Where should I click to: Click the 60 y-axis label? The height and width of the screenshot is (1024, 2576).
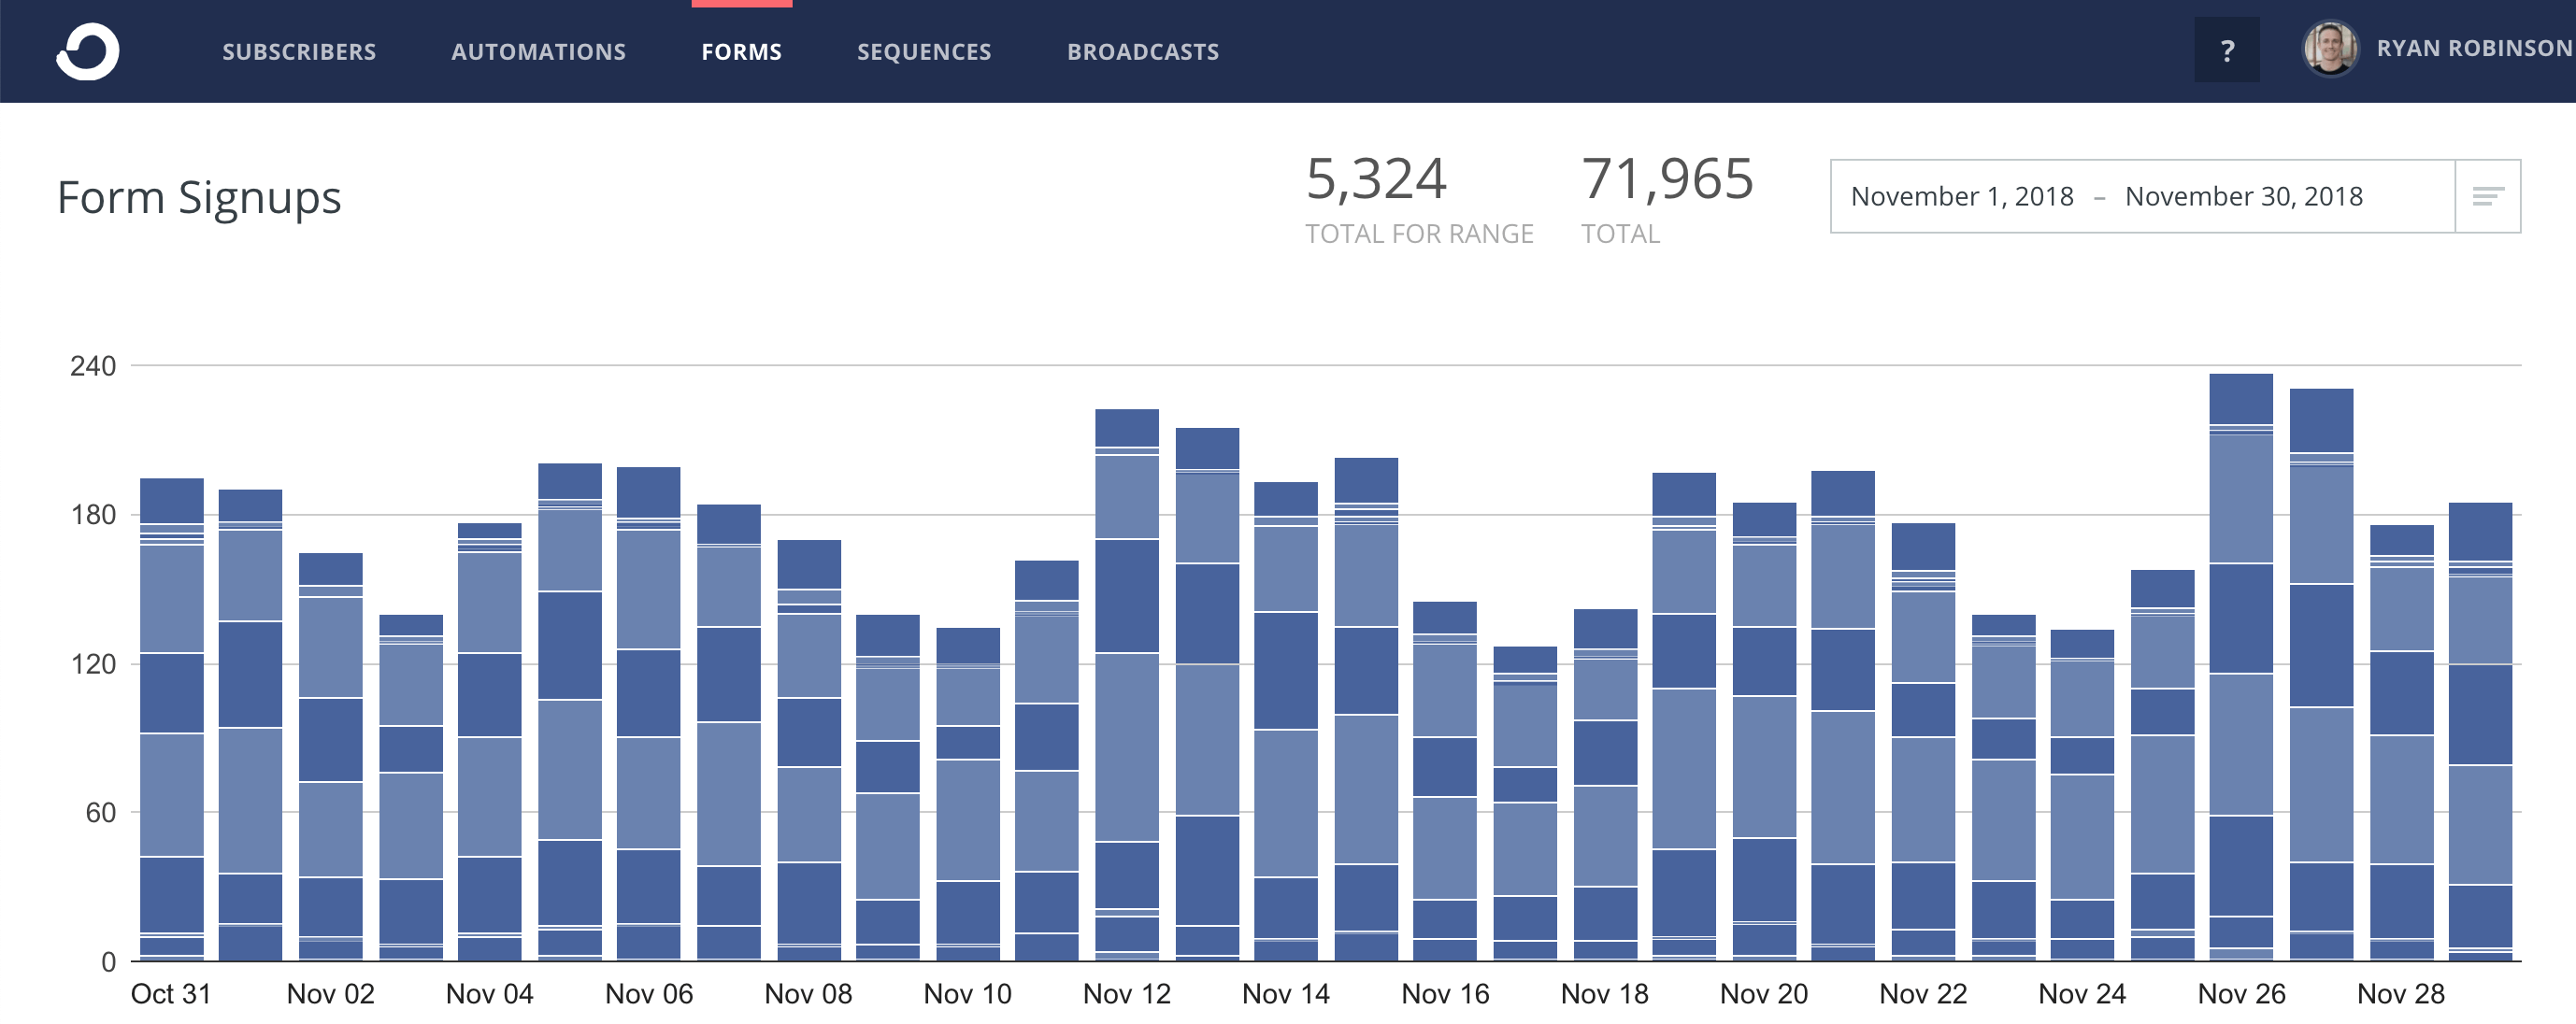pos(100,813)
